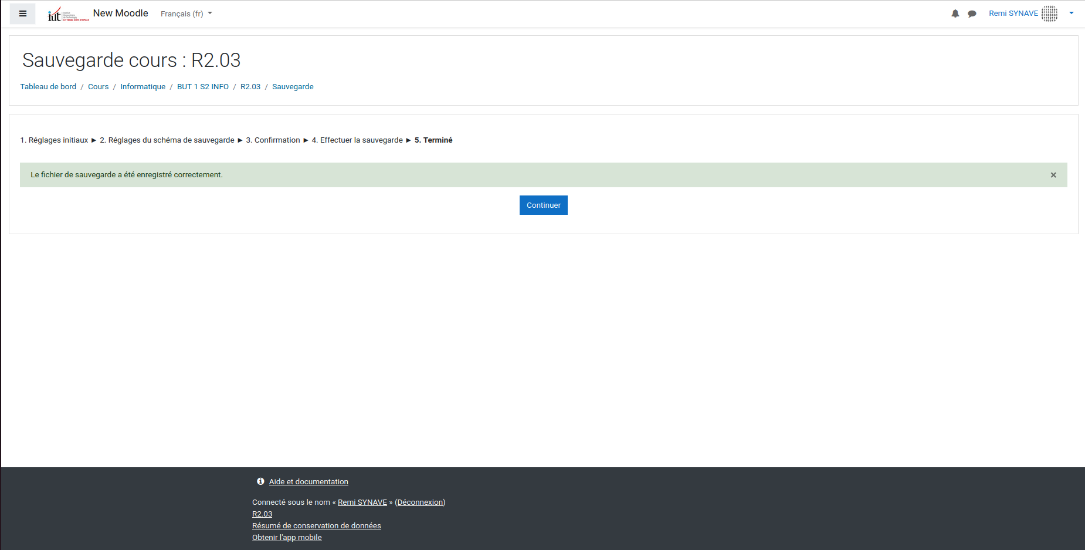Image resolution: width=1085 pixels, height=550 pixels.
Task: Go to Tableau de bord breadcrumb
Action: [x=48, y=87]
